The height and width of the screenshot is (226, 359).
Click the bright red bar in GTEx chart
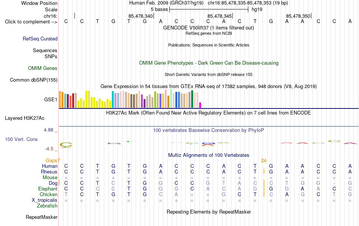click(x=73, y=101)
